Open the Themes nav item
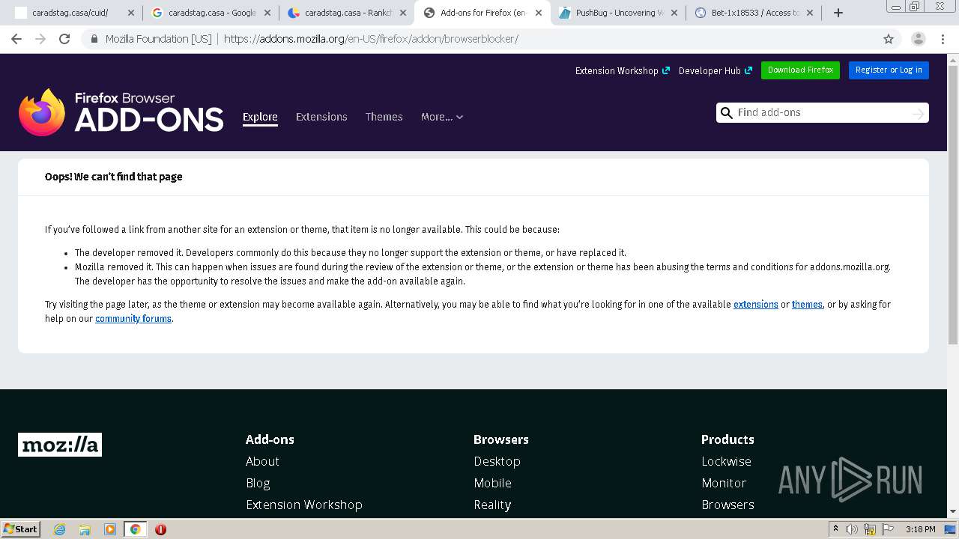 [x=384, y=117]
